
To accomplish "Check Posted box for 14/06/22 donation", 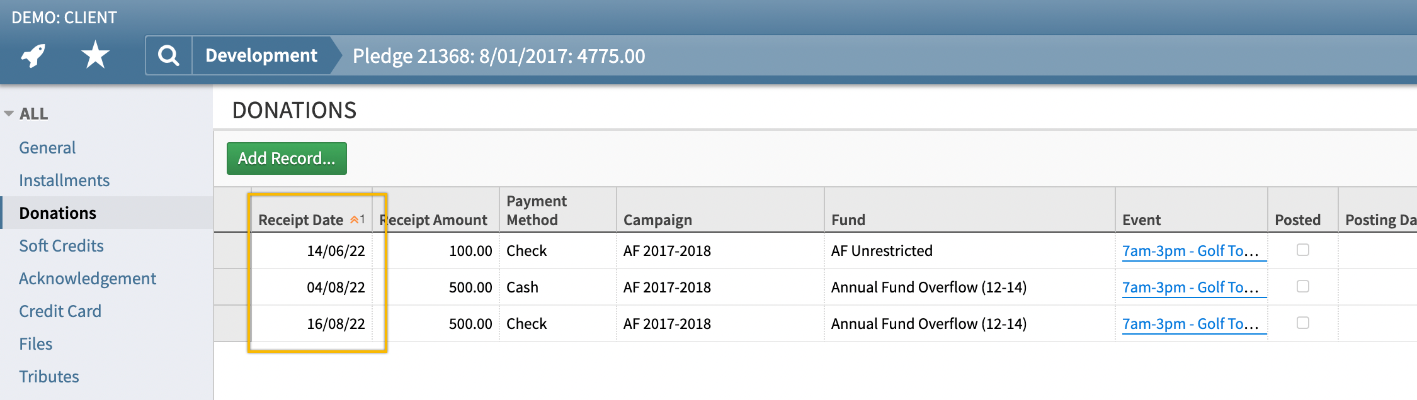I will pyautogui.click(x=1302, y=250).
